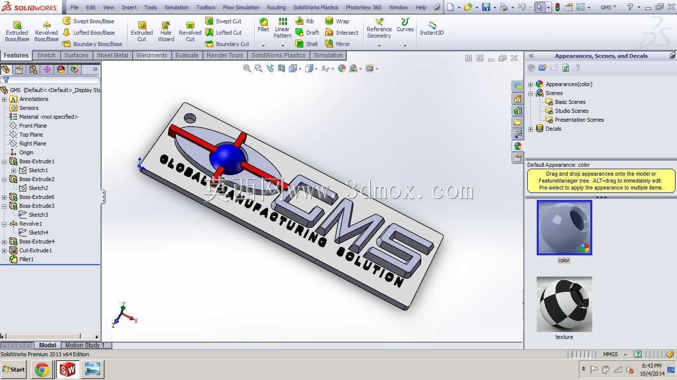Click the volume icon in system tray
This screenshot has width=677, height=380.
[x=630, y=370]
